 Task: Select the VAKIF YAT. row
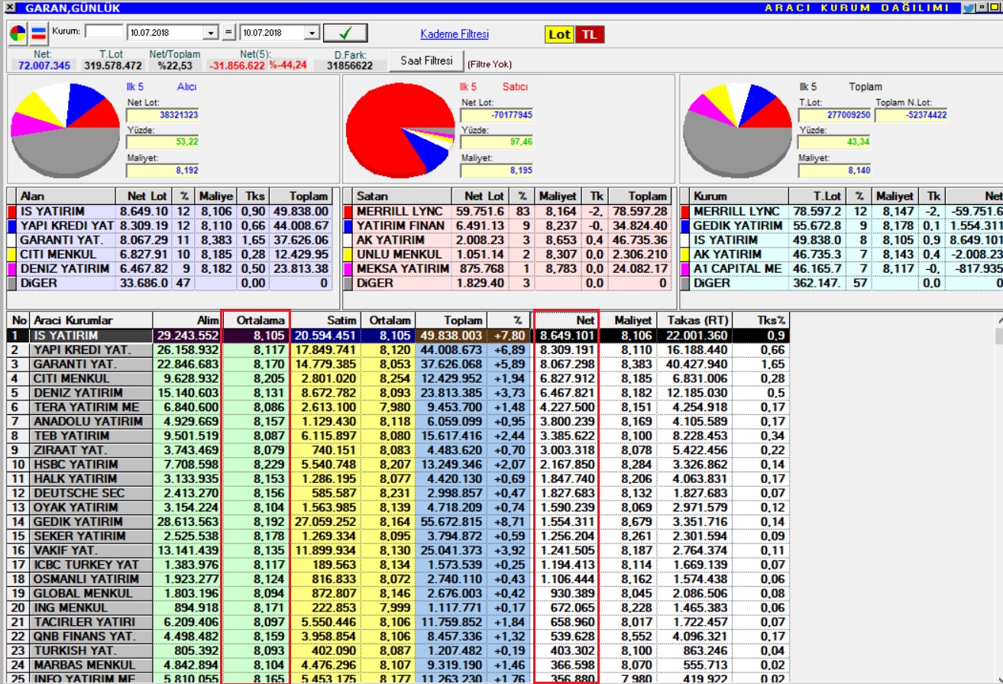398,550
